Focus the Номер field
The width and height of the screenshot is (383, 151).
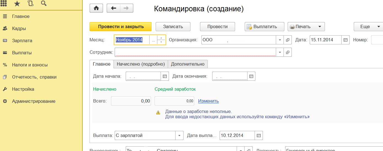coord(377,40)
